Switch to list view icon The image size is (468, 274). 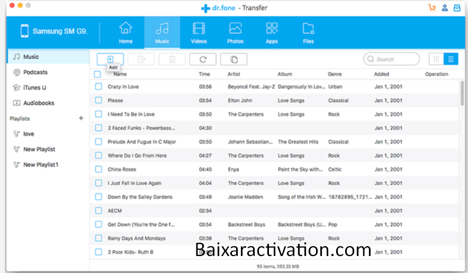point(451,59)
